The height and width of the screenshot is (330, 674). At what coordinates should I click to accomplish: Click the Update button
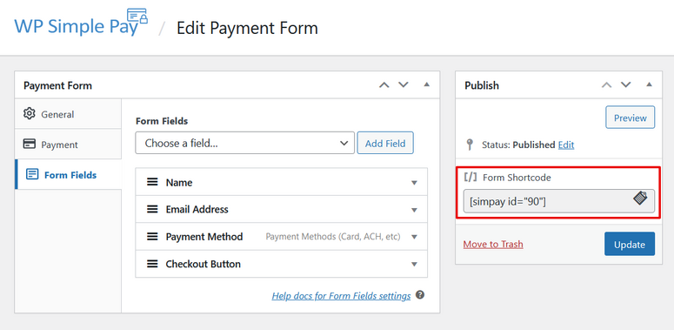coord(630,244)
